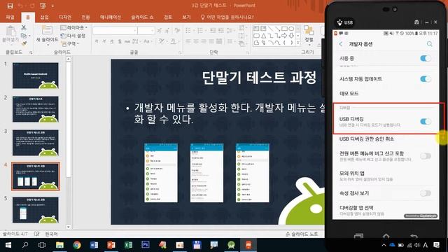Open the font size dropdown

(153, 31)
